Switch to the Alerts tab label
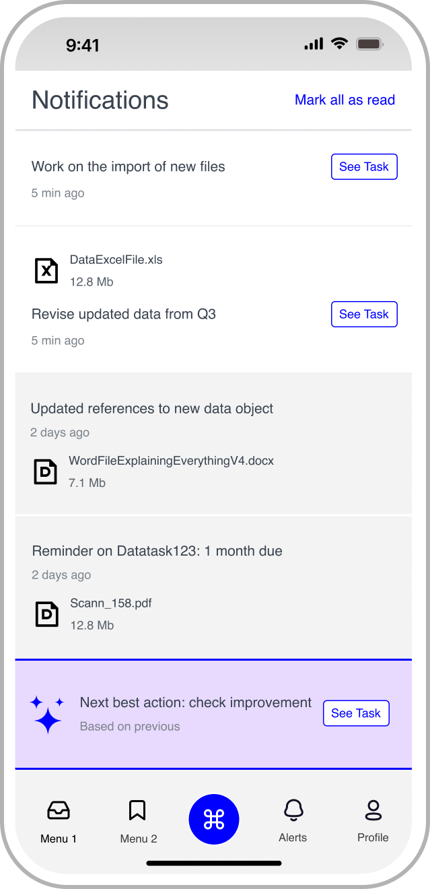The width and height of the screenshot is (430, 889). click(293, 838)
